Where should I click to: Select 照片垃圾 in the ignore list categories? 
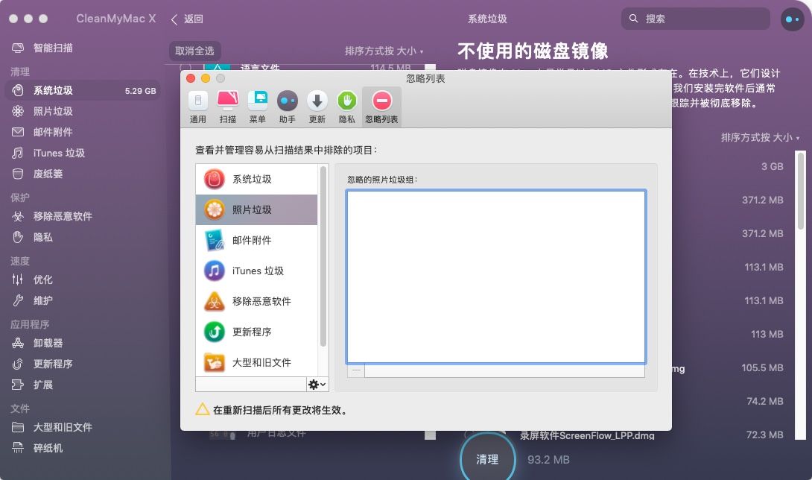[256, 210]
